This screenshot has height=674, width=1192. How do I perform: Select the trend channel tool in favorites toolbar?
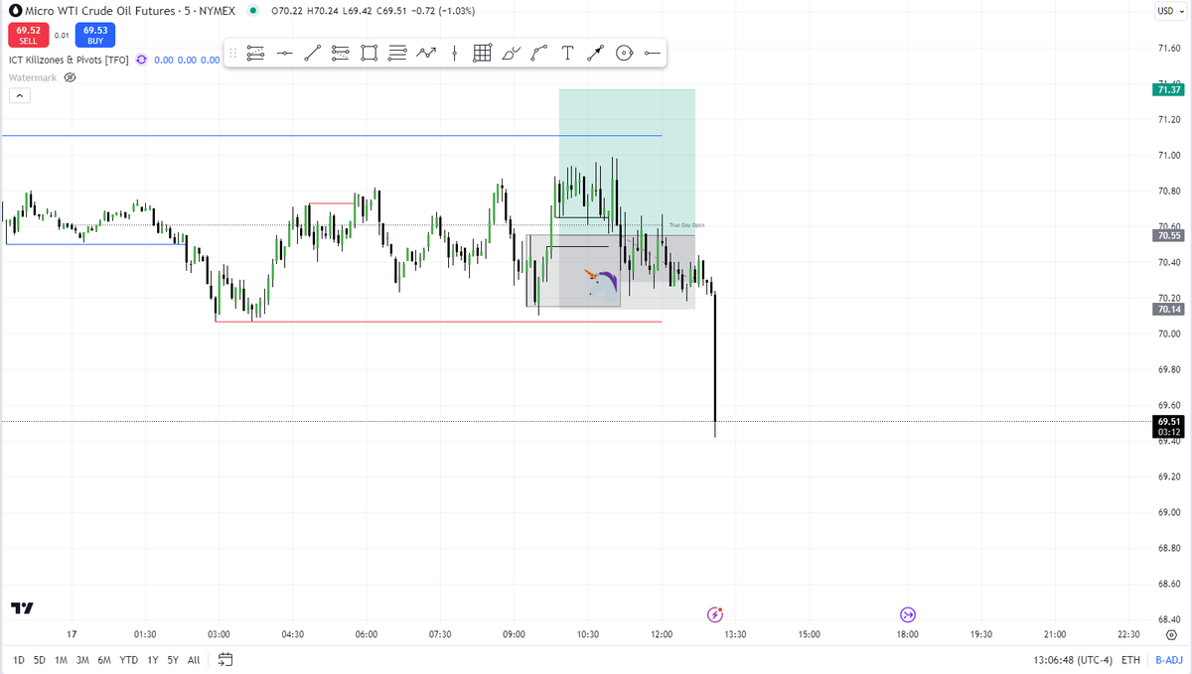255,54
